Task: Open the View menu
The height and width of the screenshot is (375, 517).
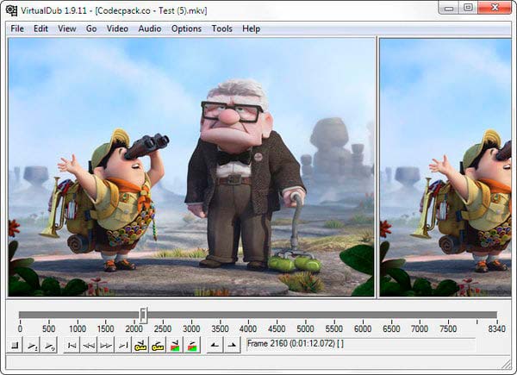Action: [67, 28]
